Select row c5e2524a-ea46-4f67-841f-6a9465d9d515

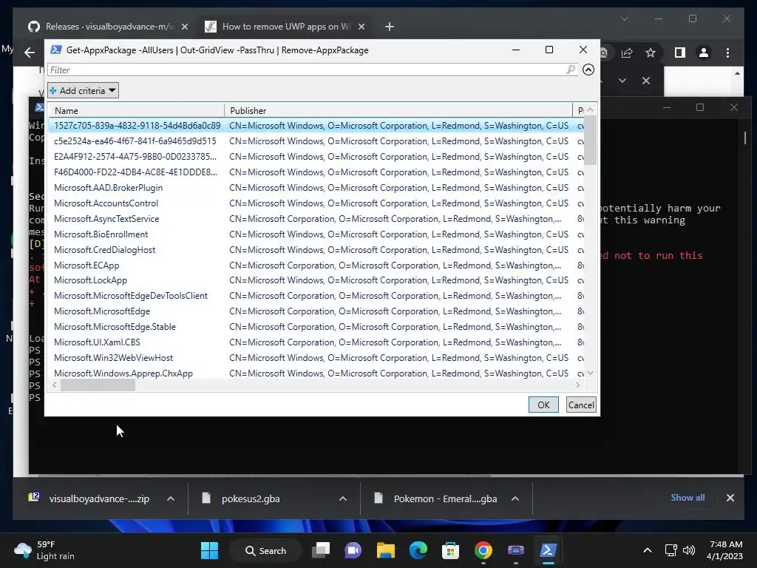pyautogui.click(x=316, y=141)
